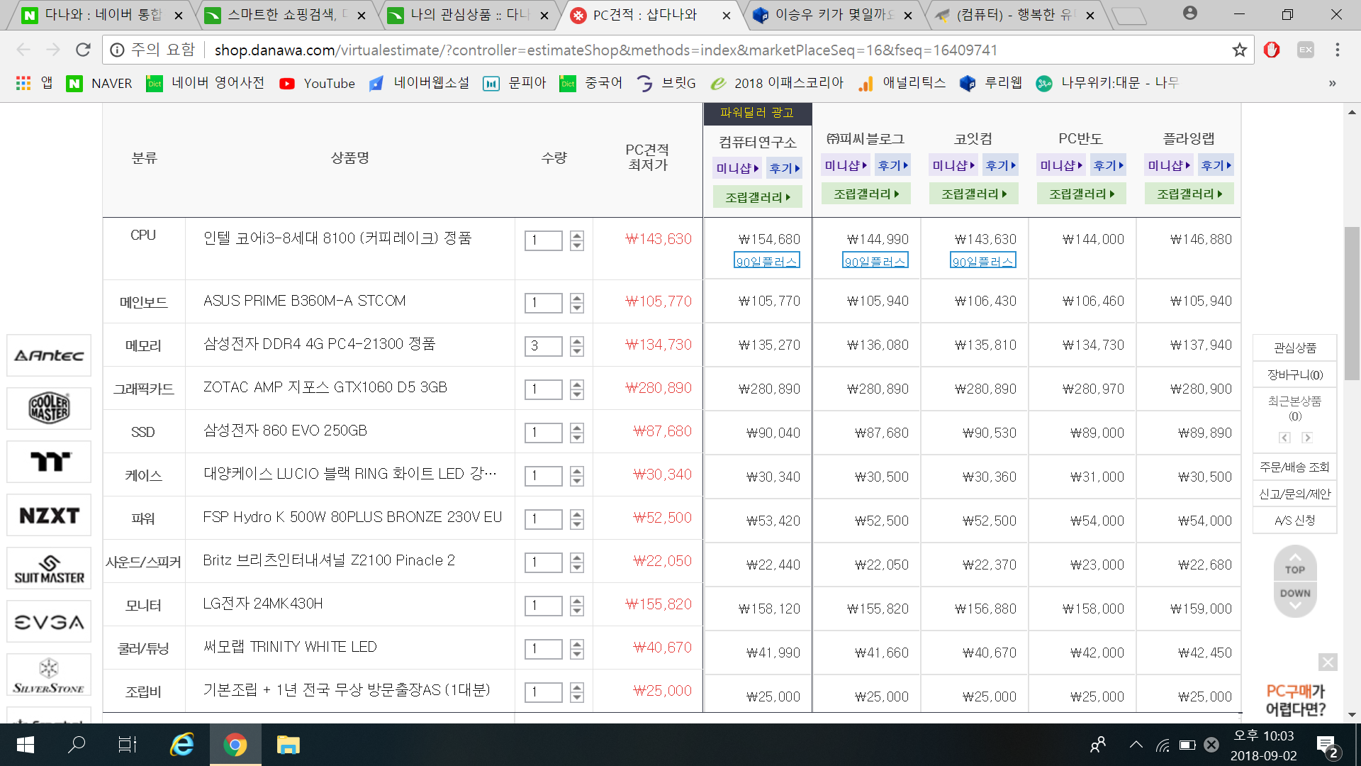
Task: Open the Chrome three-dot menu
Action: click(1337, 50)
